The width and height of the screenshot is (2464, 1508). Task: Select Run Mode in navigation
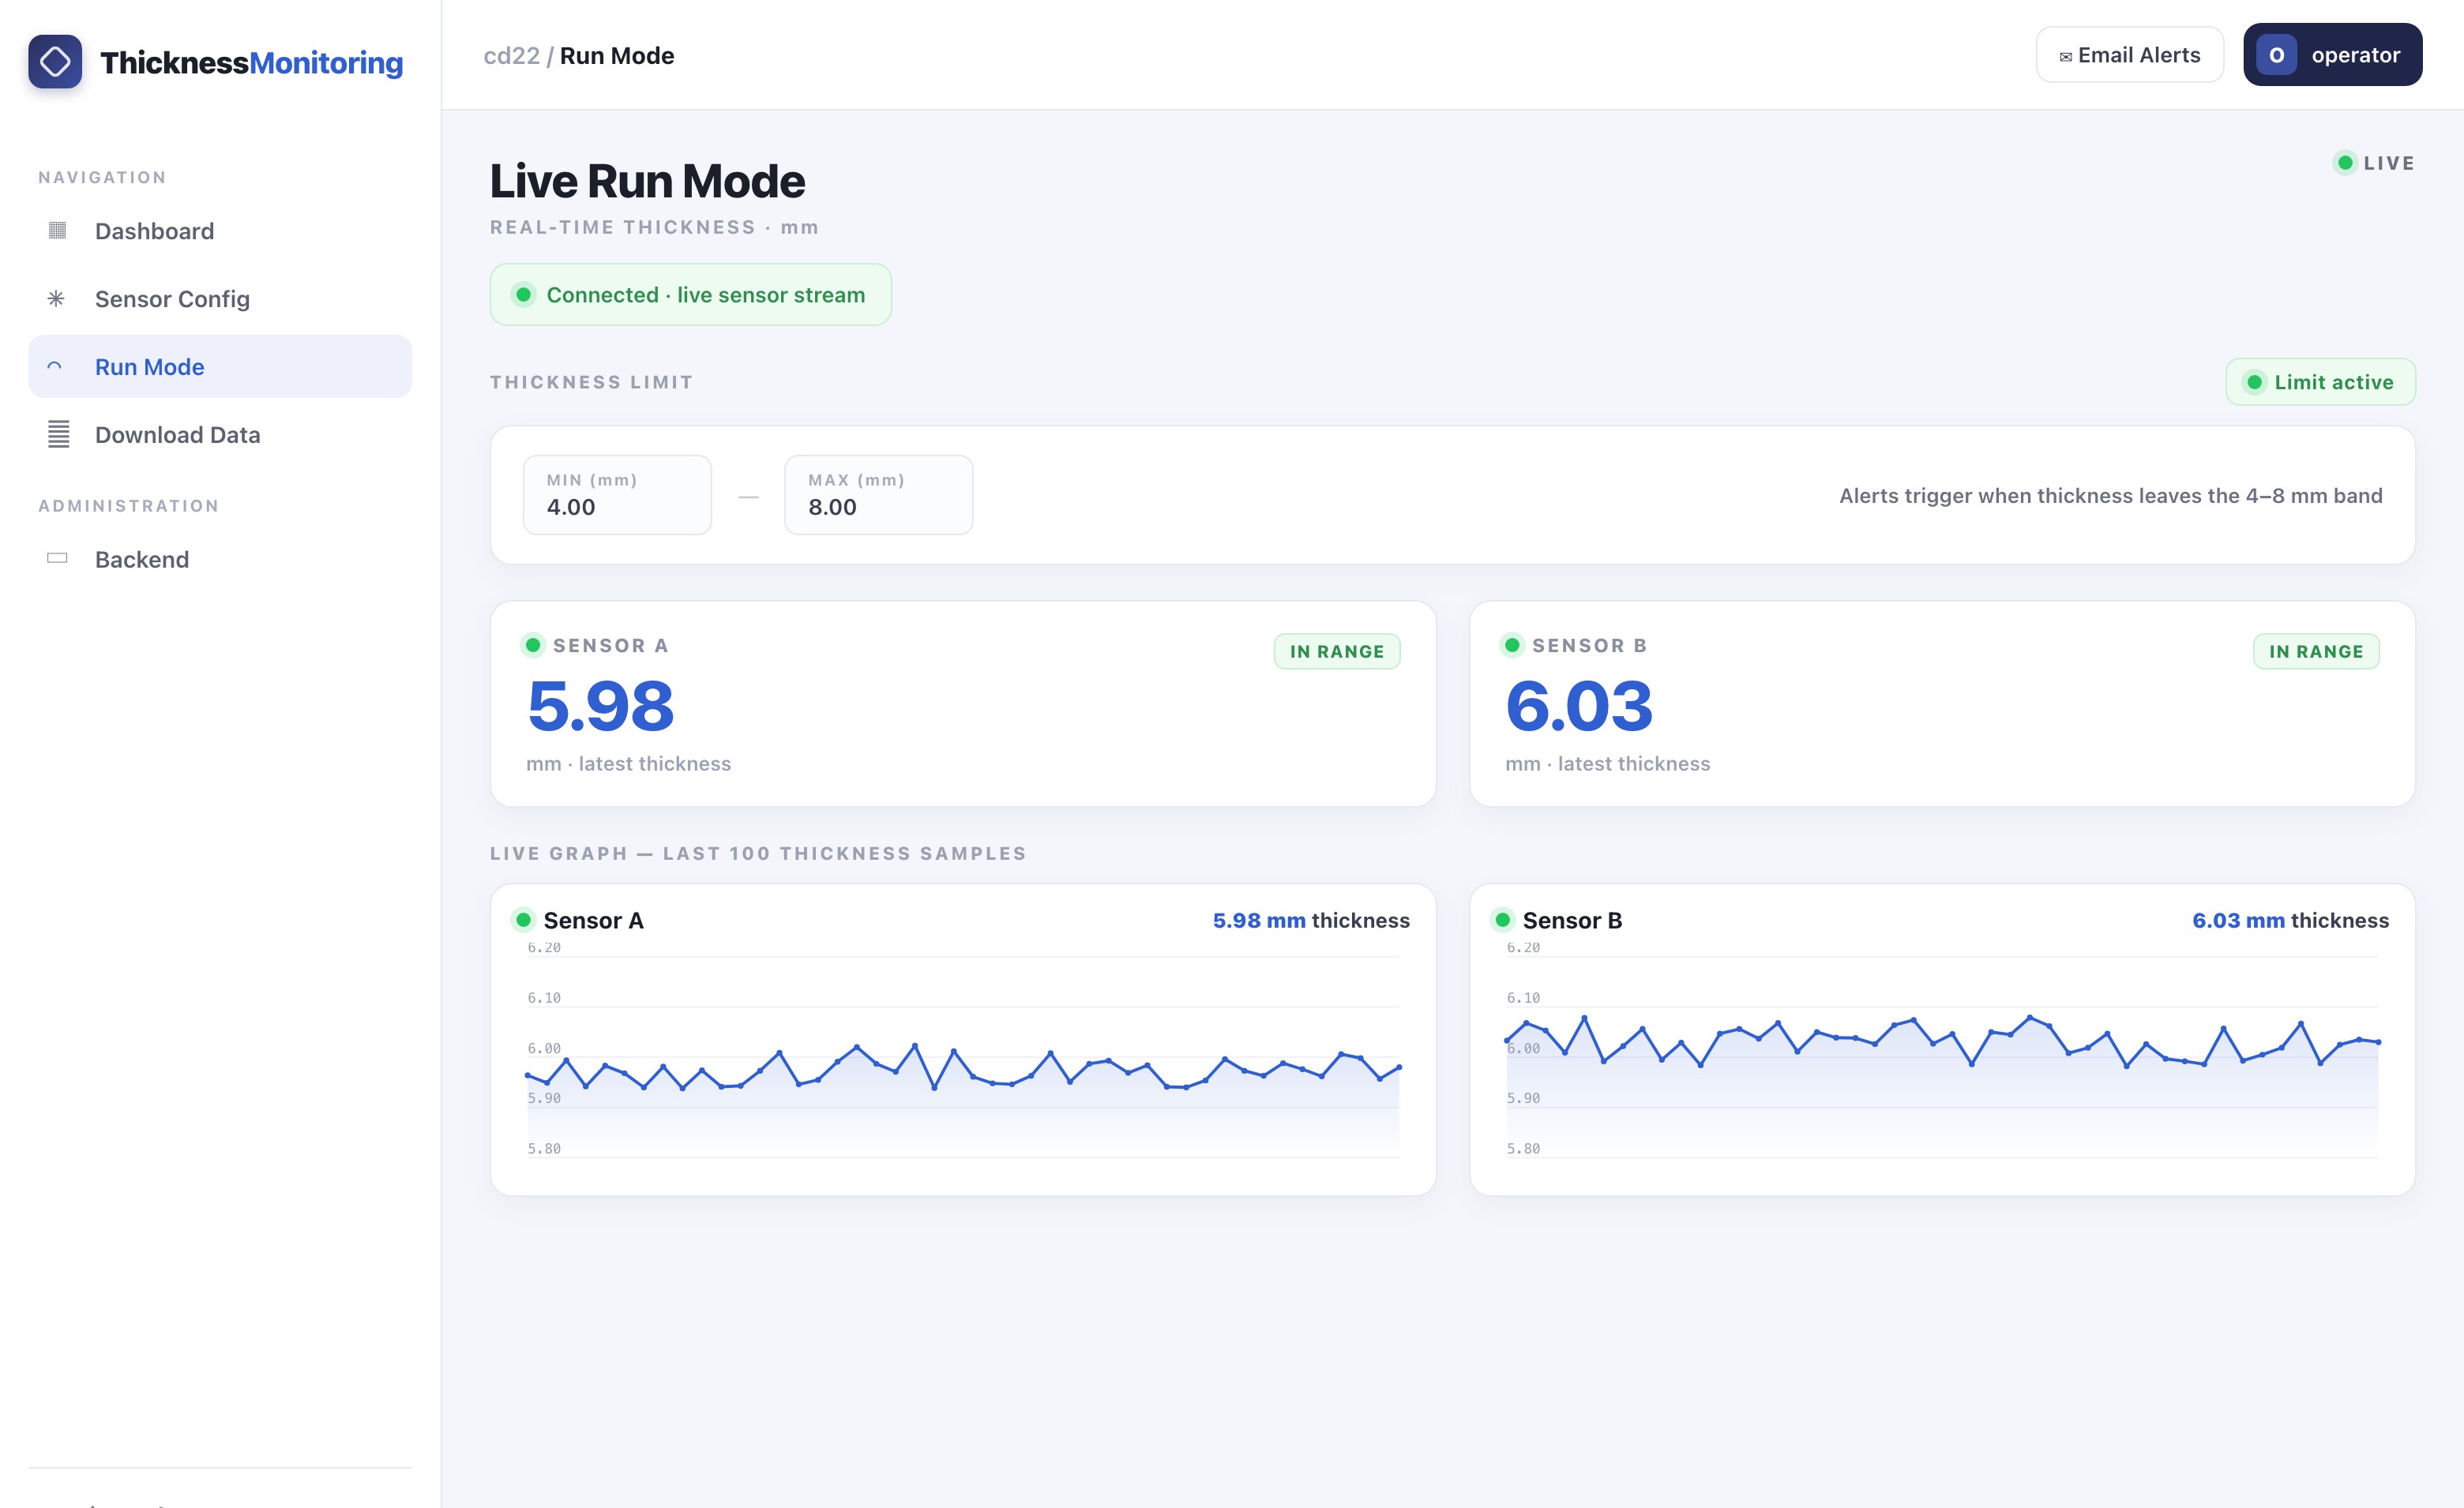220,367
